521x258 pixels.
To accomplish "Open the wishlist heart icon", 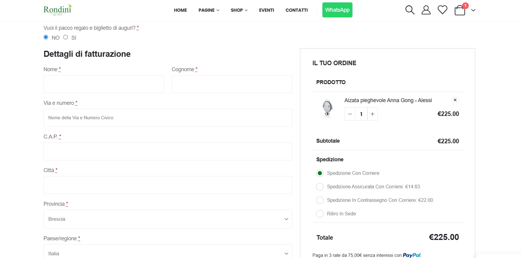I will click(x=442, y=10).
